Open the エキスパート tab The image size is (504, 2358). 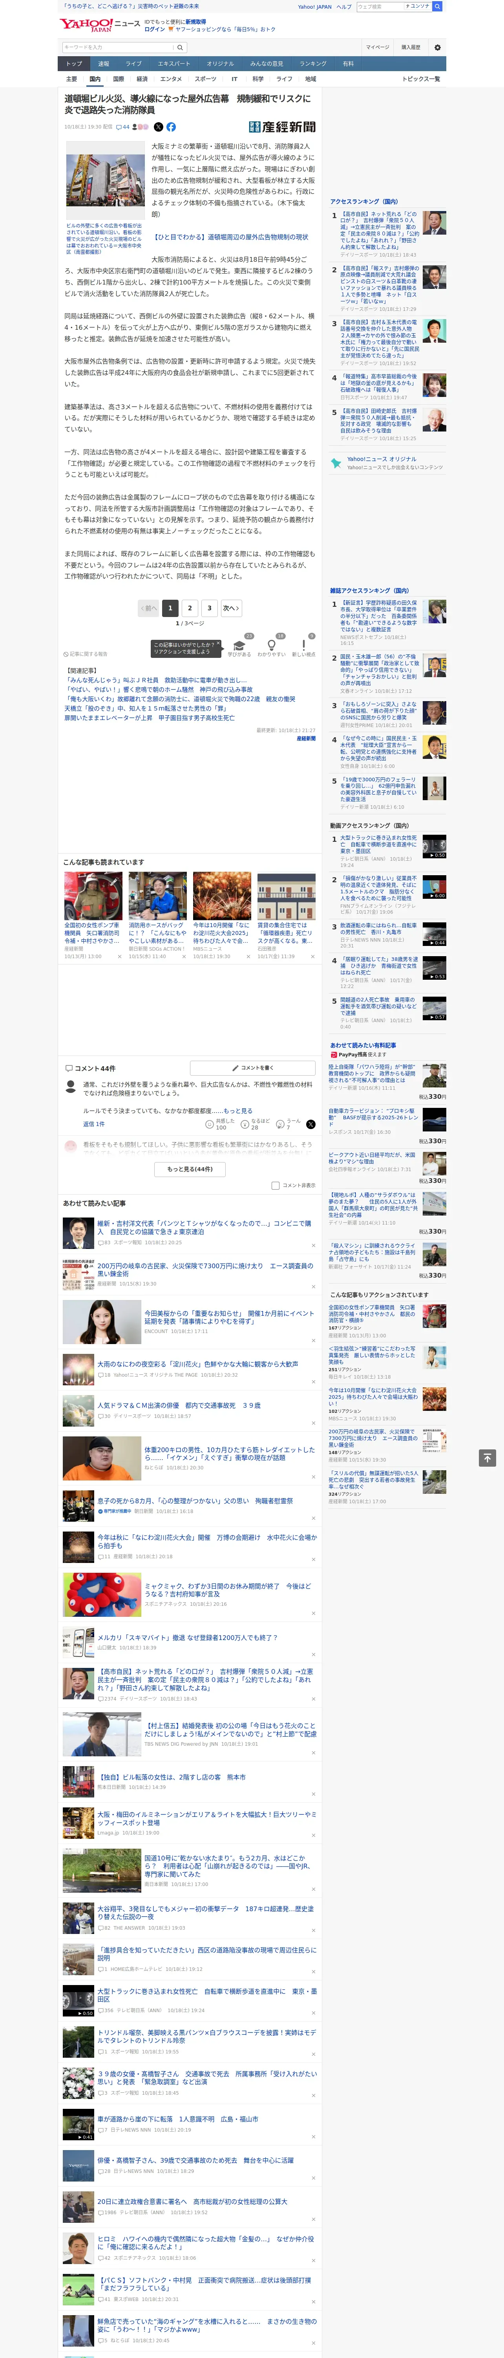[x=174, y=63]
